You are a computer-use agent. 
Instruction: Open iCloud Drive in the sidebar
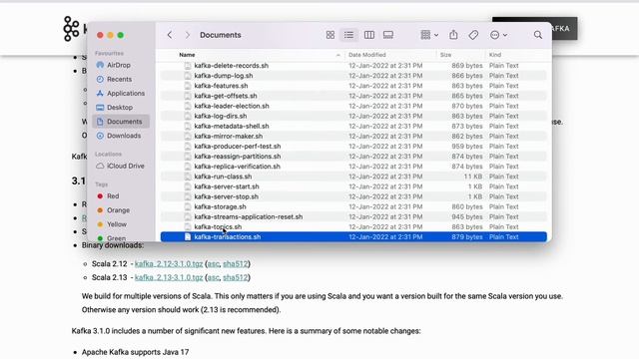(x=125, y=167)
